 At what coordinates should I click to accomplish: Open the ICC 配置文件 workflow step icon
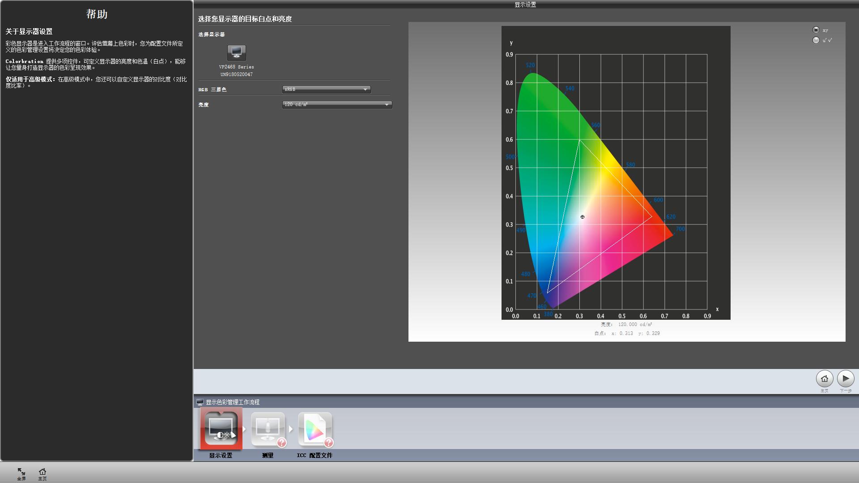coord(315,429)
